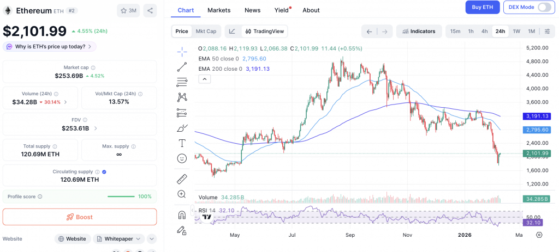Viewport: 559px width, 252px height.
Task: Pick the text annotation tool
Action: point(182,143)
